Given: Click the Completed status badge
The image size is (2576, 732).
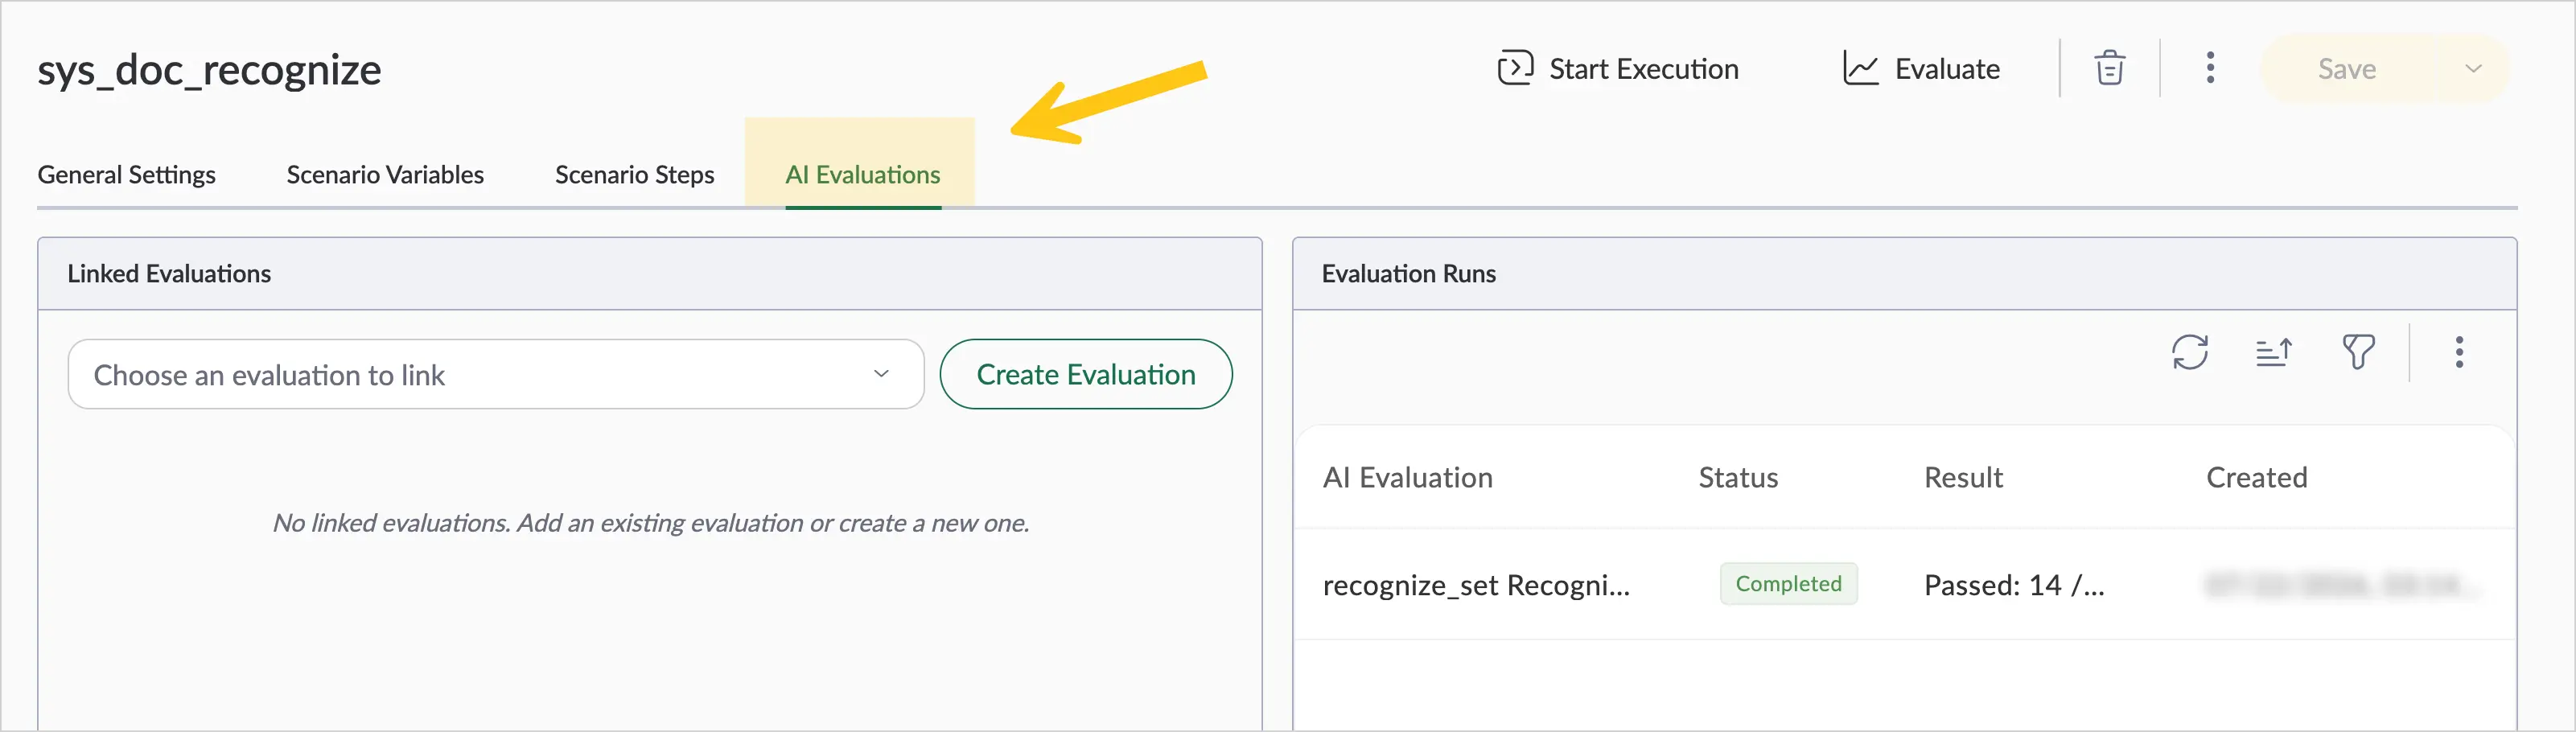Looking at the screenshot, I should tap(1788, 584).
